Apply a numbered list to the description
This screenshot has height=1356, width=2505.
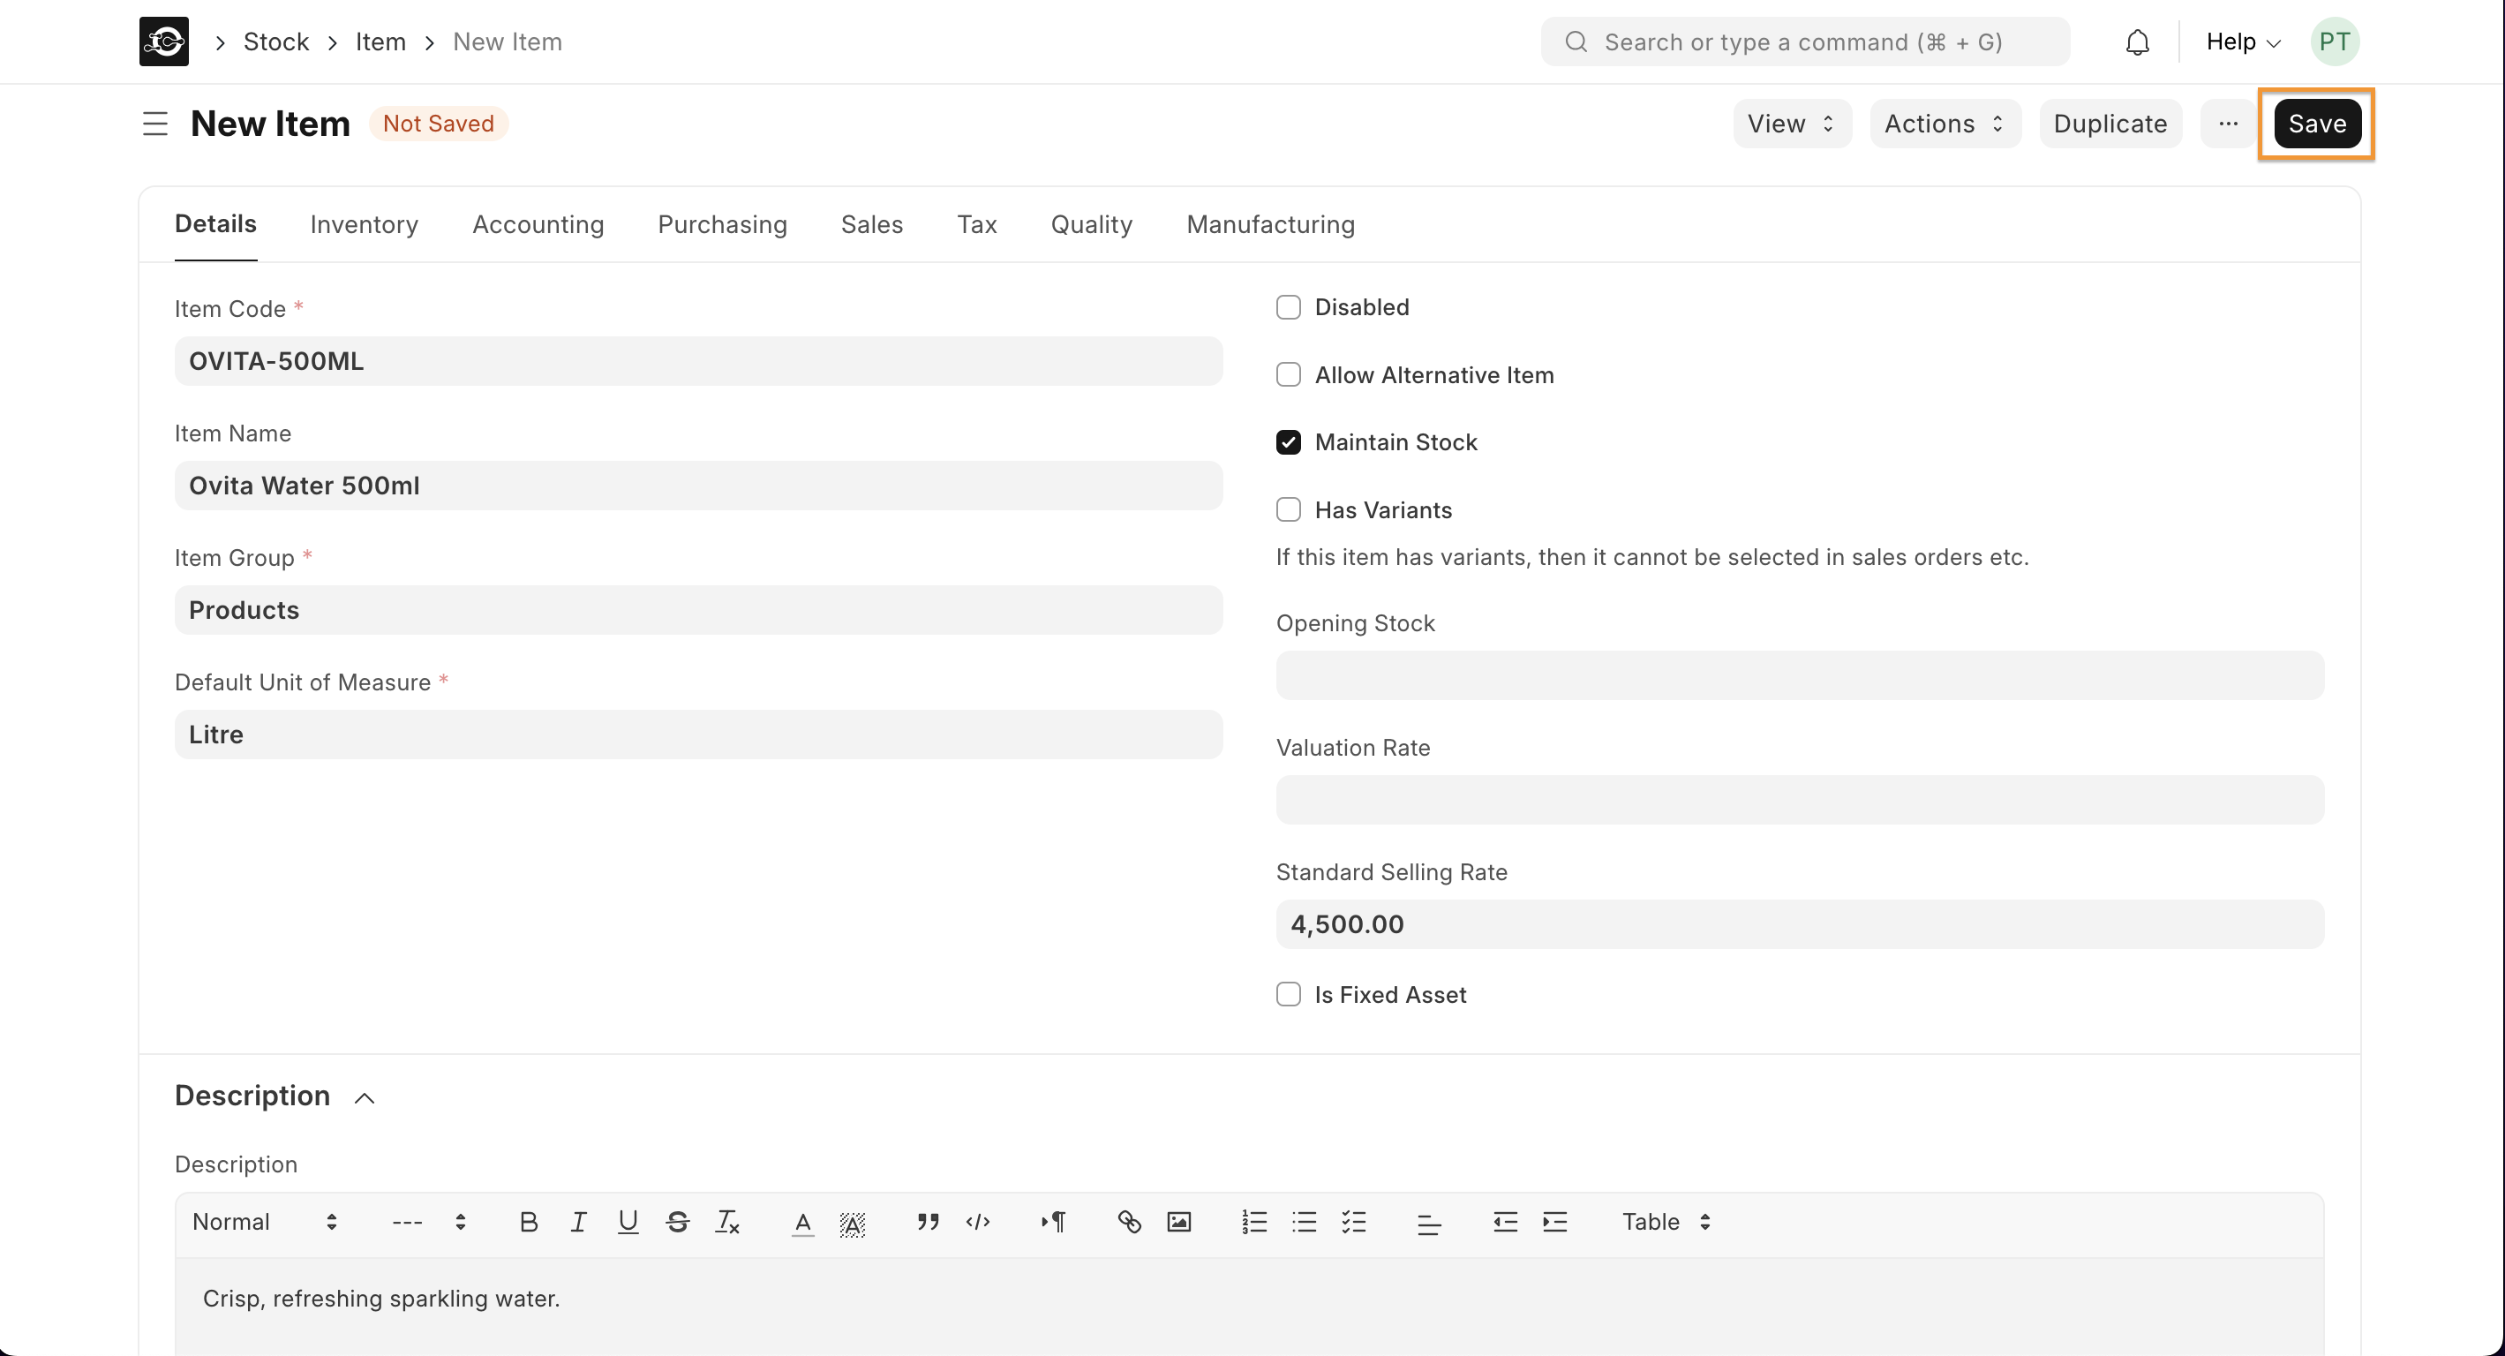[x=1254, y=1222]
